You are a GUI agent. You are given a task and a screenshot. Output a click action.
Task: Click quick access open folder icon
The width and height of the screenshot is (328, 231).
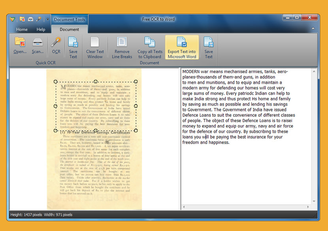22,19
